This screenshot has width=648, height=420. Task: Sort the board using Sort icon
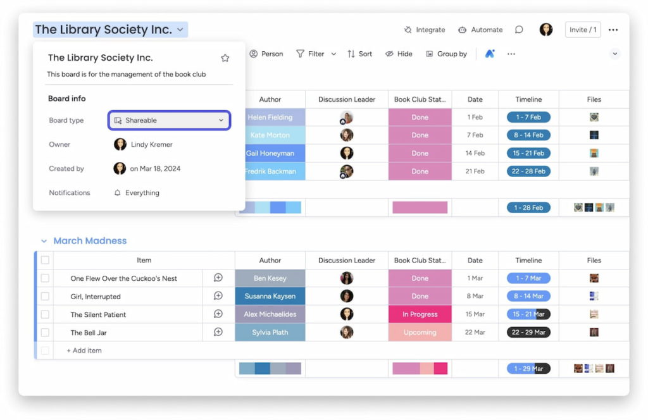[x=359, y=54]
